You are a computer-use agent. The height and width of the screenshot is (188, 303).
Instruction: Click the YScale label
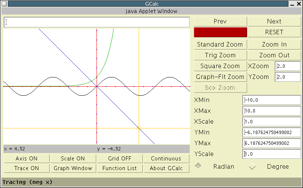click(x=204, y=154)
